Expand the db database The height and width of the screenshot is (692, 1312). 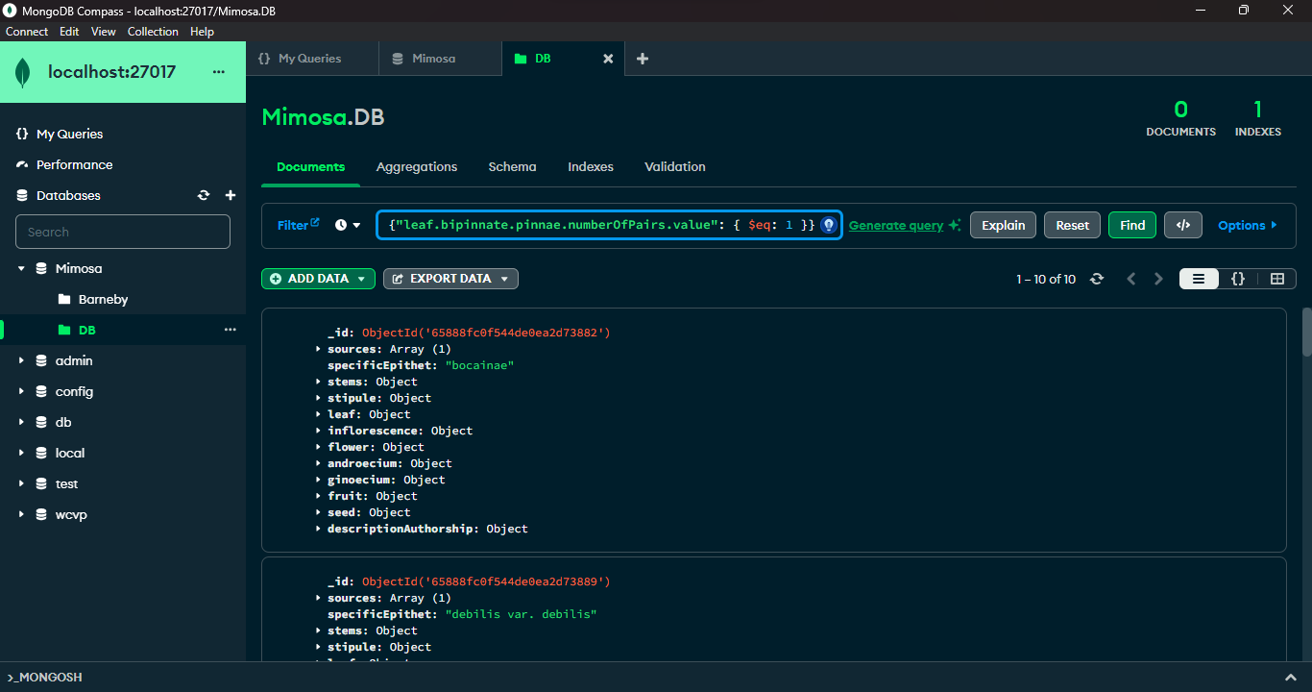pos(21,422)
